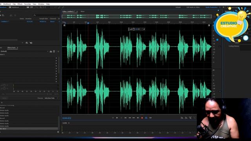
Task: Select the Marquee Selection tool
Action: pos(52,7)
